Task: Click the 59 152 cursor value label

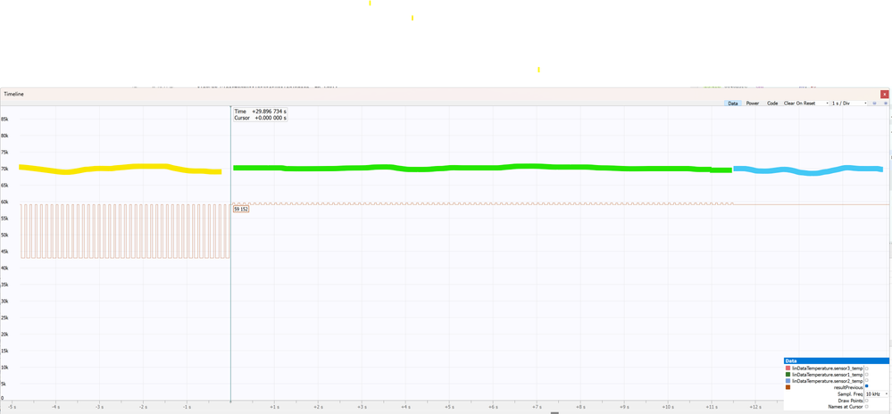Action: point(241,210)
